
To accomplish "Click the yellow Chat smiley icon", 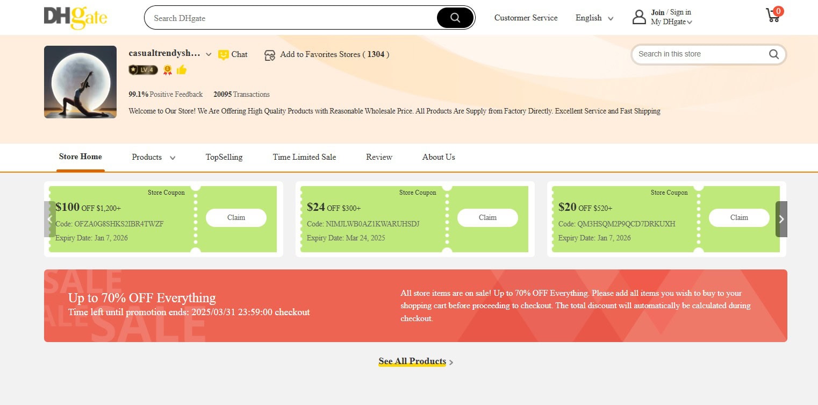I will 223,55.
